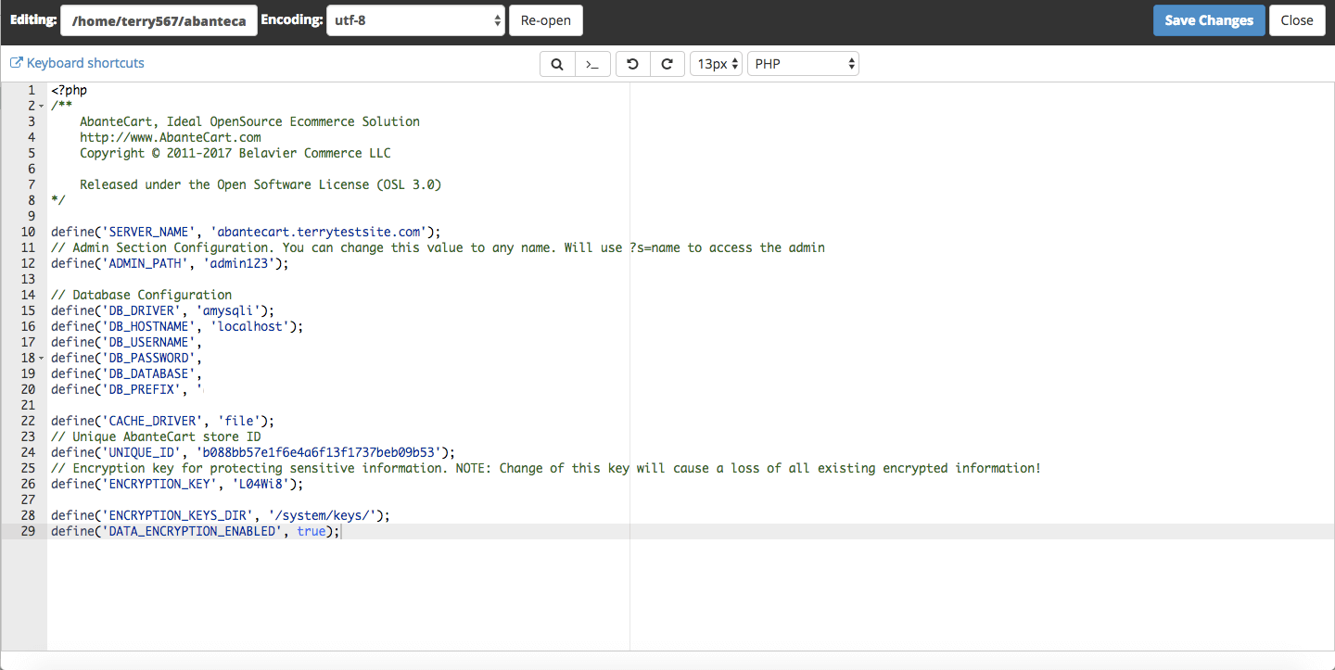Open the PHP language mode dropdown
The image size is (1335, 670).
pyautogui.click(x=803, y=64)
